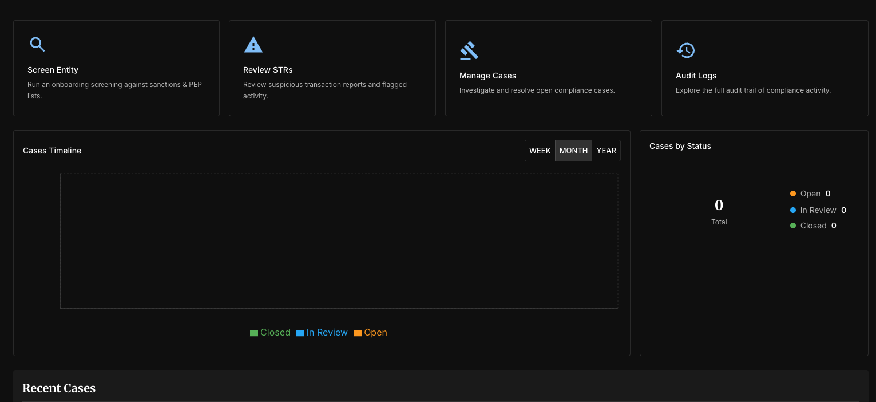Toggle the Closed series label in timeline legend
Screen dimensions: 876x402
click(x=275, y=333)
